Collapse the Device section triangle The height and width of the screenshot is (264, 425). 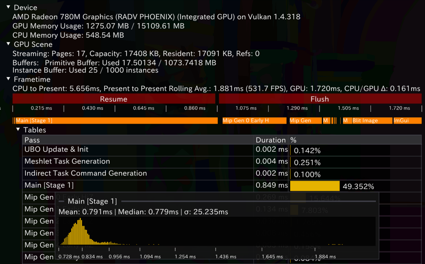tap(8, 7)
